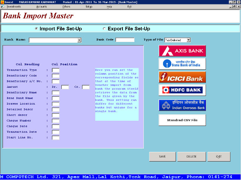Click the Bank Code input field
The image size is (241, 180).
(125, 40)
